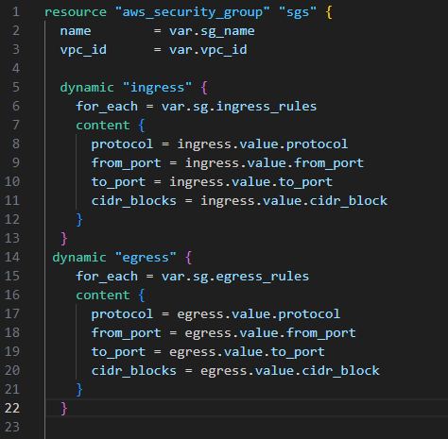Click "ingress.value.from_port"
This screenshot has height=439, width=448.
pyautogui.click(x=274, y=163)
